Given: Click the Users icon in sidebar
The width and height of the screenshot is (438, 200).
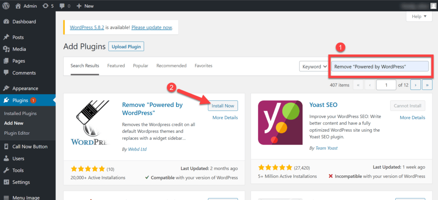Looking at the screenshot, I should coord(6,159).
